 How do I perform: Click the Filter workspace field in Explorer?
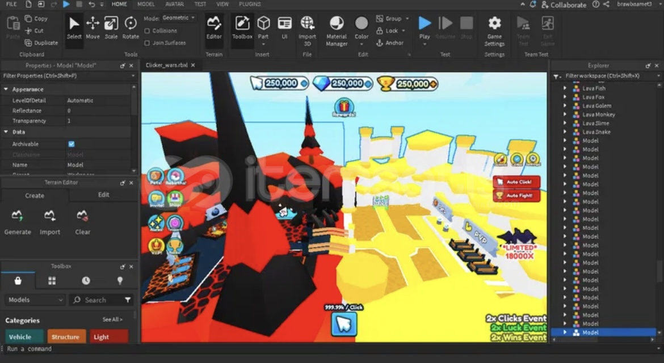point(608,76)
